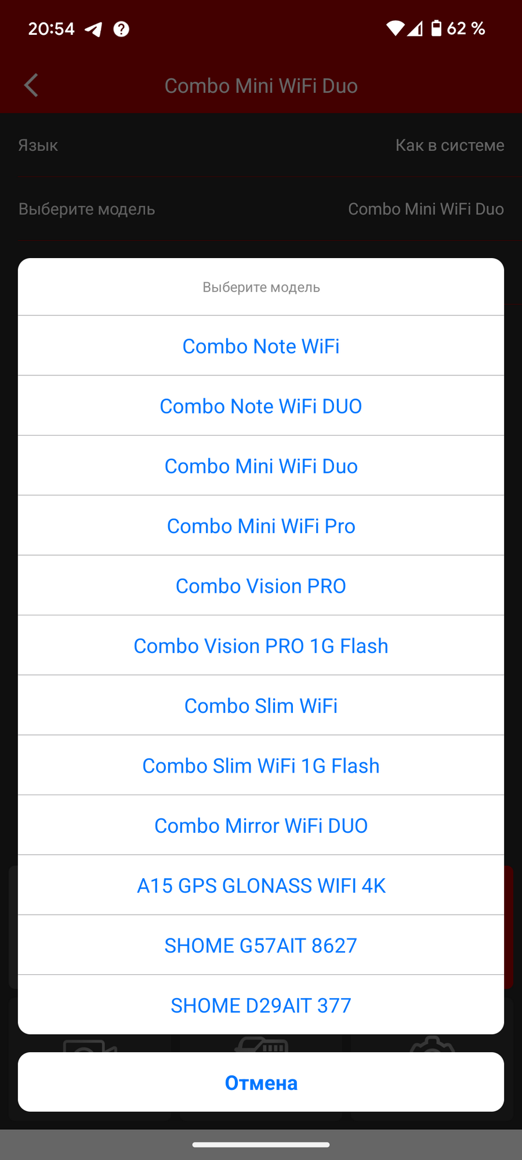Image resolution: width=522 pixels, height=1160 pixels.
Task: Select Combo Note WiFi model
Action: (261, 346)
